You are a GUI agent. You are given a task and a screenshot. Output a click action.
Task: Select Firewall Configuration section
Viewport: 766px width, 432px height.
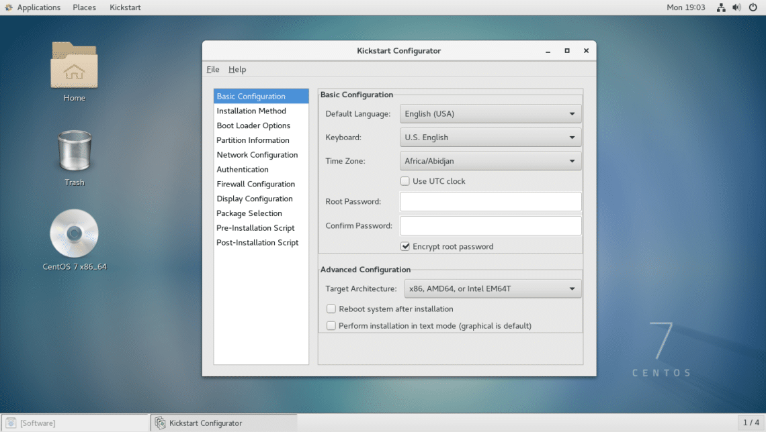pos(255,184)
